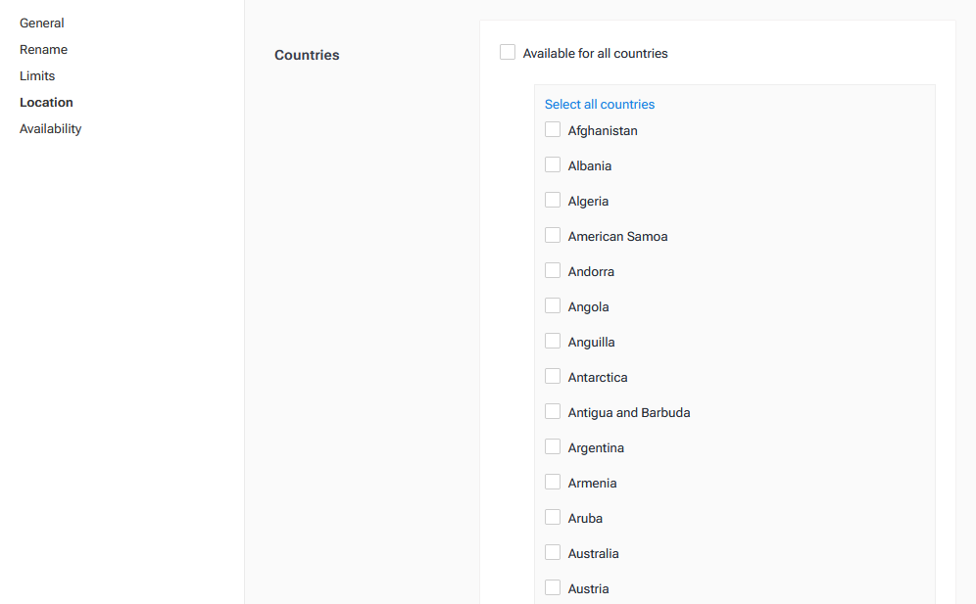
Task: Open the Availability settings page
Action: (50, 128)
